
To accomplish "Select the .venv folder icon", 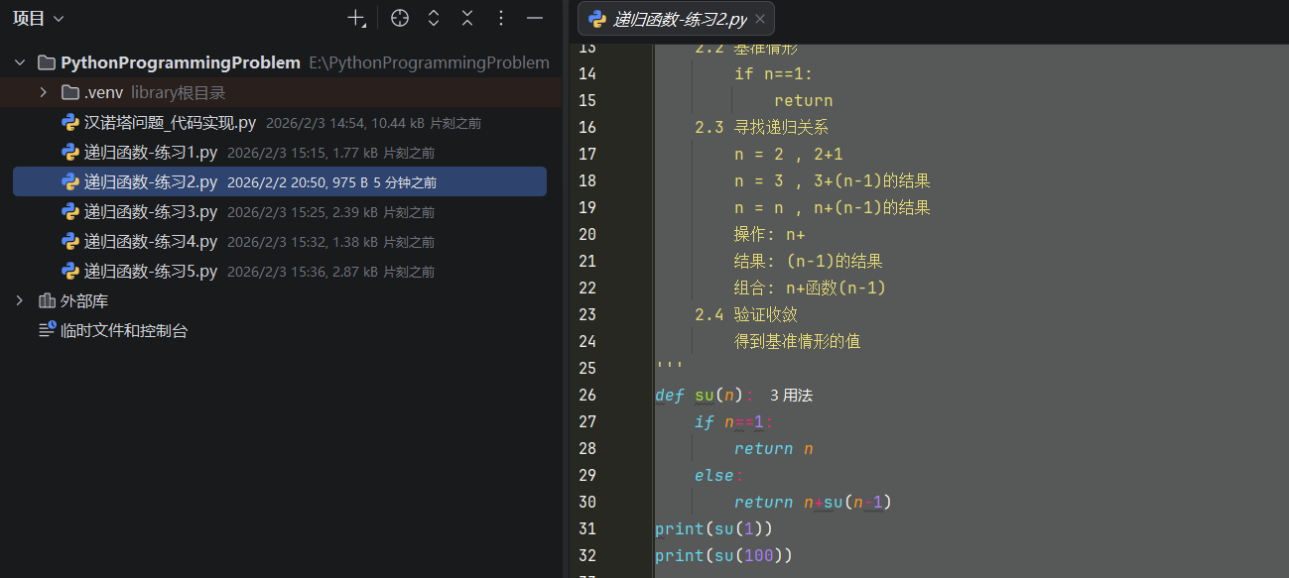I will pos(69,92).
